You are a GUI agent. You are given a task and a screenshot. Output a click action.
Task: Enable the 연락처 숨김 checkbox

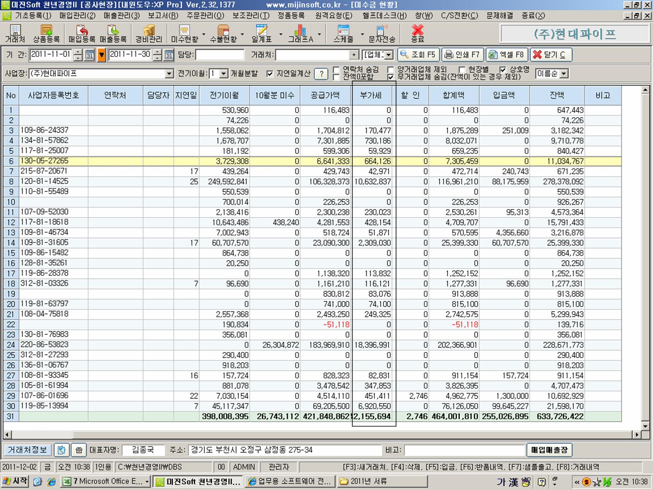pyautogui.click(x=336, y=70)
